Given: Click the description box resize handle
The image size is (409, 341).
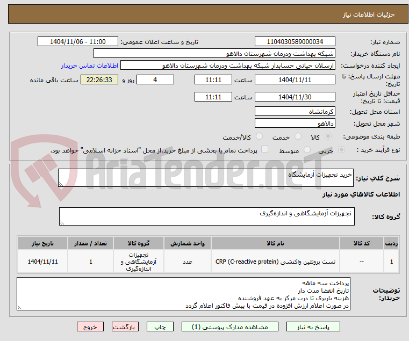Looking at the screenshot, I should [x=61, y=184].
